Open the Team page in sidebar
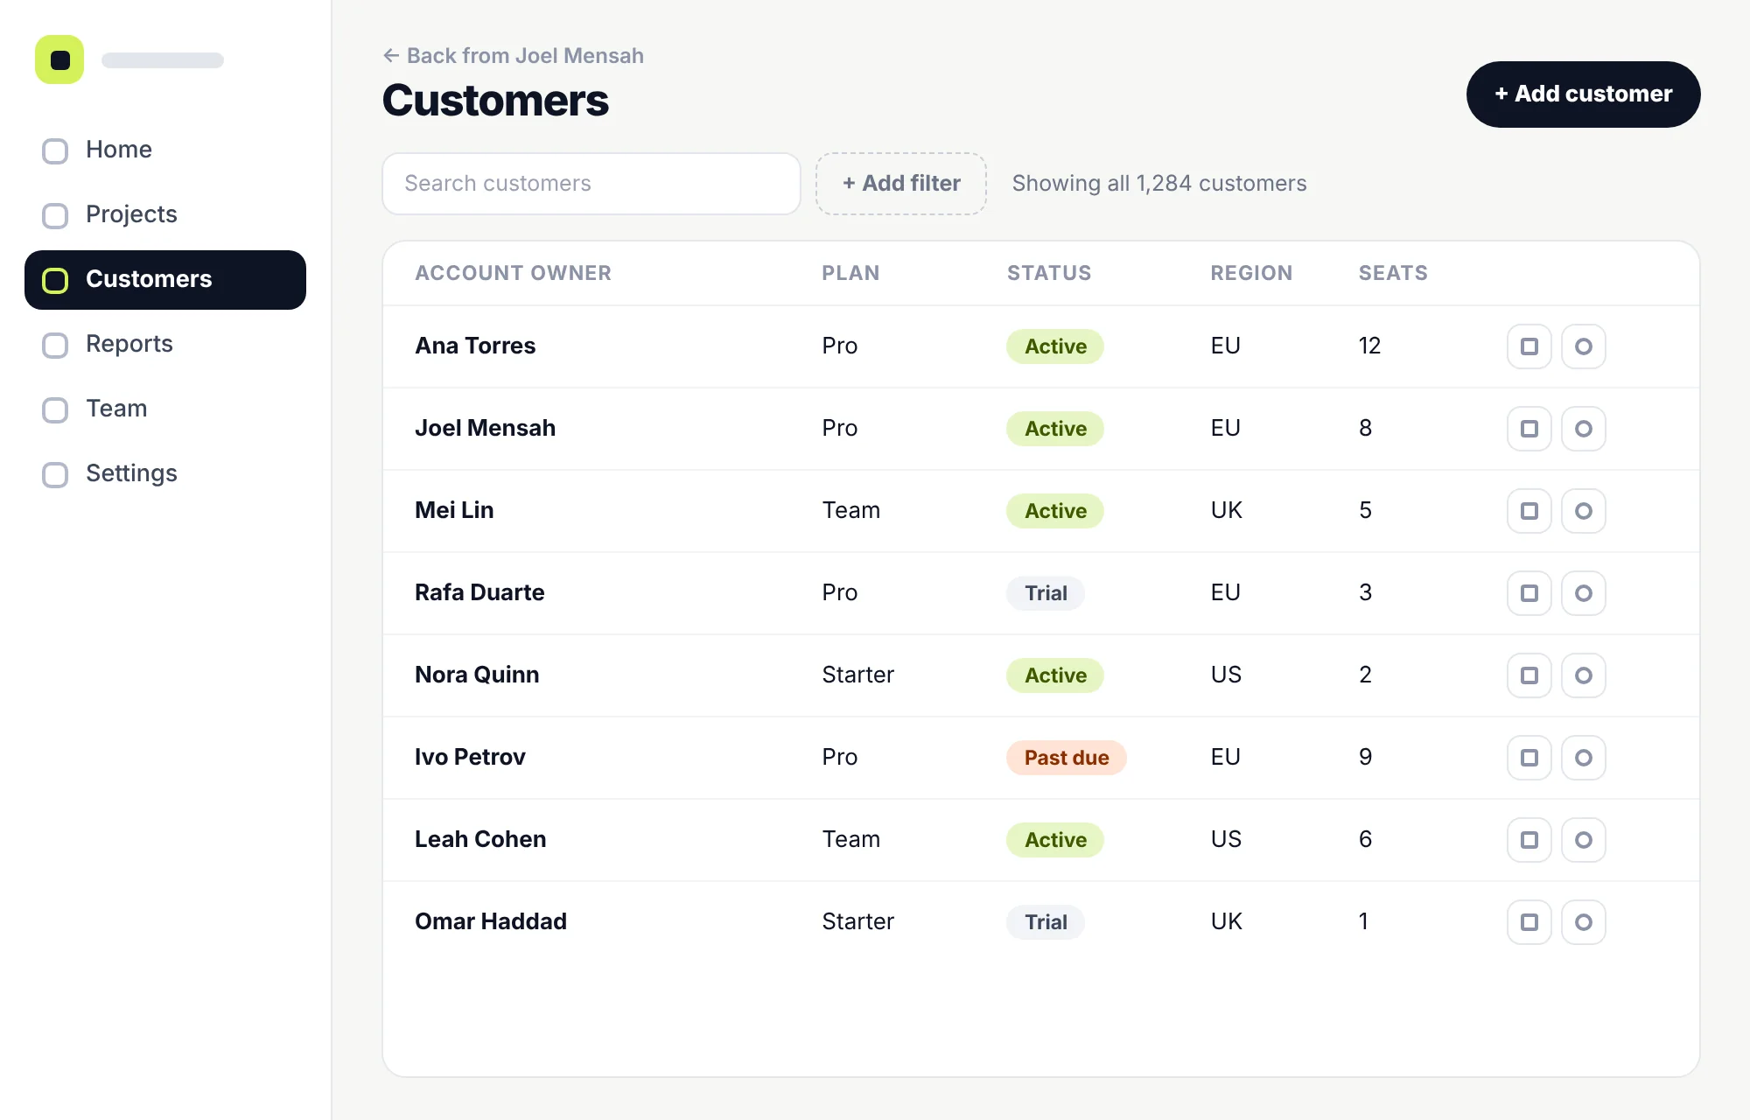The width and height of the screenshot is (1750, 1120). 165,409
